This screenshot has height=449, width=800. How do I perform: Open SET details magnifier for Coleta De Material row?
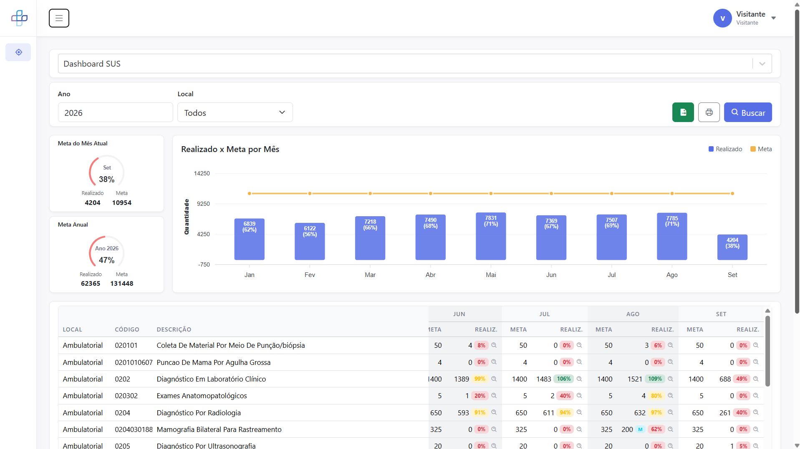[756, 345]
